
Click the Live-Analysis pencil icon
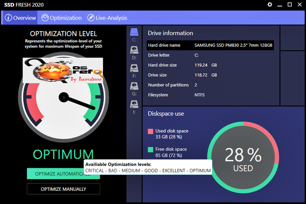pos(91,18)
